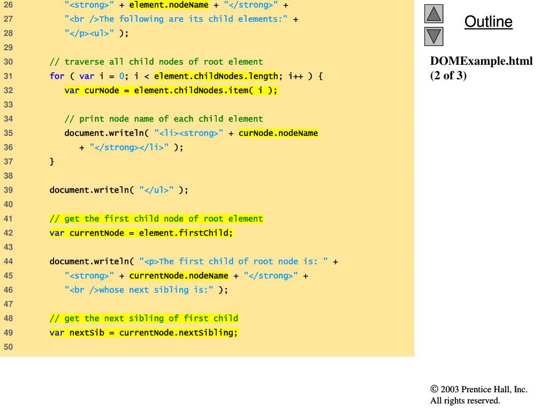Screen dimensions: 548x411
Task: Click highlighted 'currentNode.nodeName' on line 45
Action: click(x=179, y=276)
